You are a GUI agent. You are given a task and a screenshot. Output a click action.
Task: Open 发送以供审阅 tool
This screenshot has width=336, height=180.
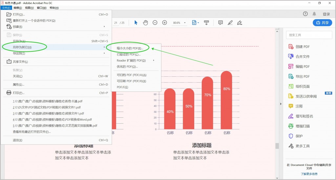(302, 96)
